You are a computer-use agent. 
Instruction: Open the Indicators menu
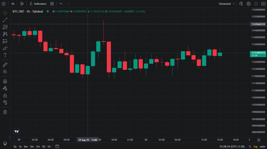pyautogui.click(x=38, y=4)
